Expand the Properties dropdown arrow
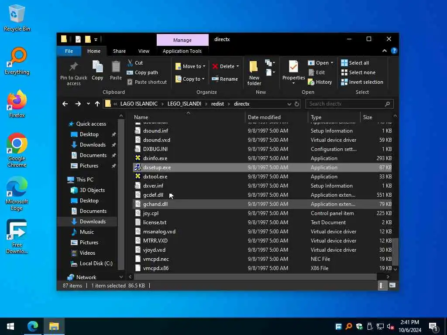 [x=293, y=83]
